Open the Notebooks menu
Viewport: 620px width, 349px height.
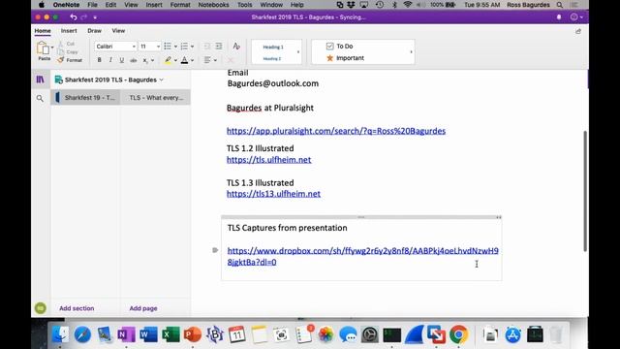pyautogui.click(x=213, y=5)
